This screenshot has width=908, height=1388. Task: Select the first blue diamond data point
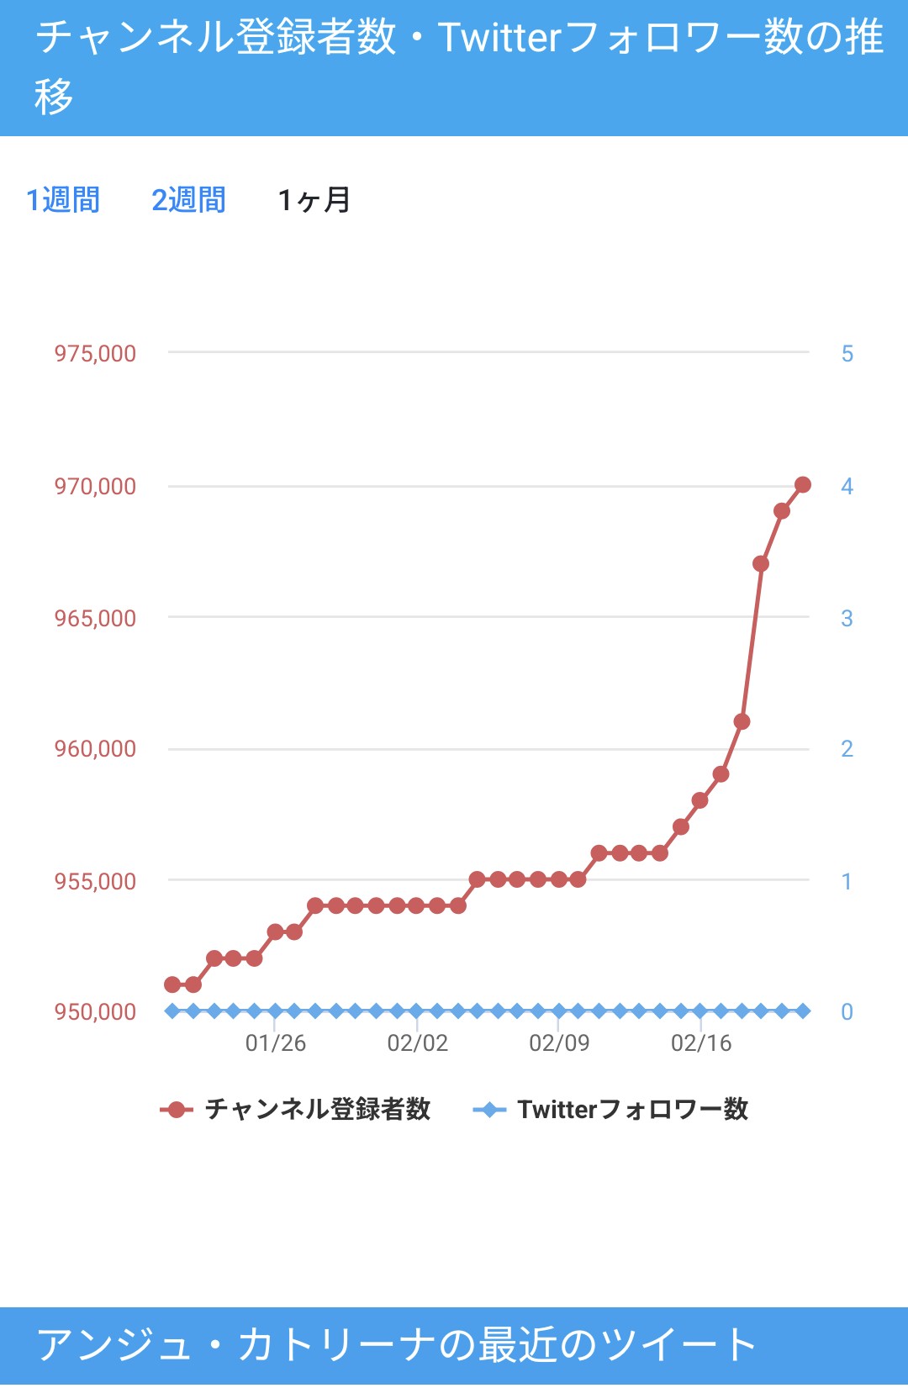[x=172, y=1011]
